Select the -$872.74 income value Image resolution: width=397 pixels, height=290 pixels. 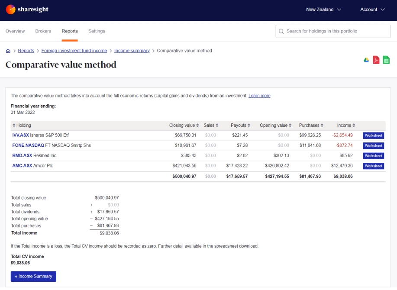point(344,145)
